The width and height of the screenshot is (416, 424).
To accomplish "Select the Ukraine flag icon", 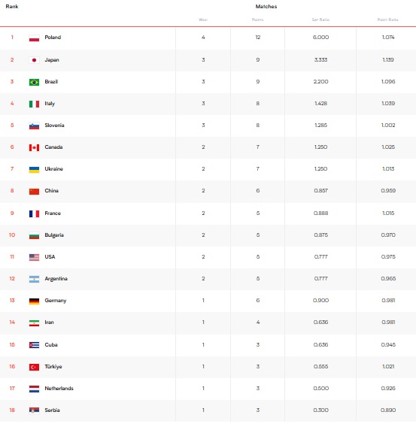I will click(34, 170).
